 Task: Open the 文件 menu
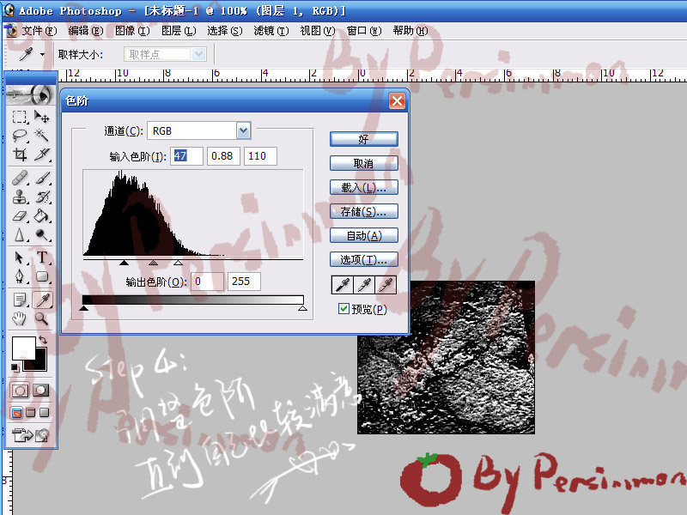(40, 31)
